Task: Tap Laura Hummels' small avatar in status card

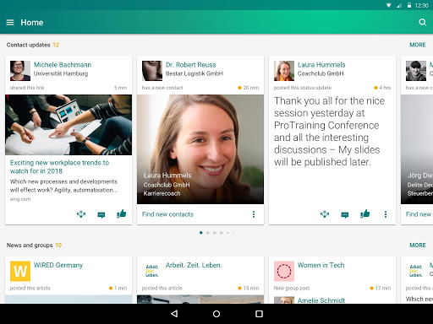Action: tap(284, 71)
